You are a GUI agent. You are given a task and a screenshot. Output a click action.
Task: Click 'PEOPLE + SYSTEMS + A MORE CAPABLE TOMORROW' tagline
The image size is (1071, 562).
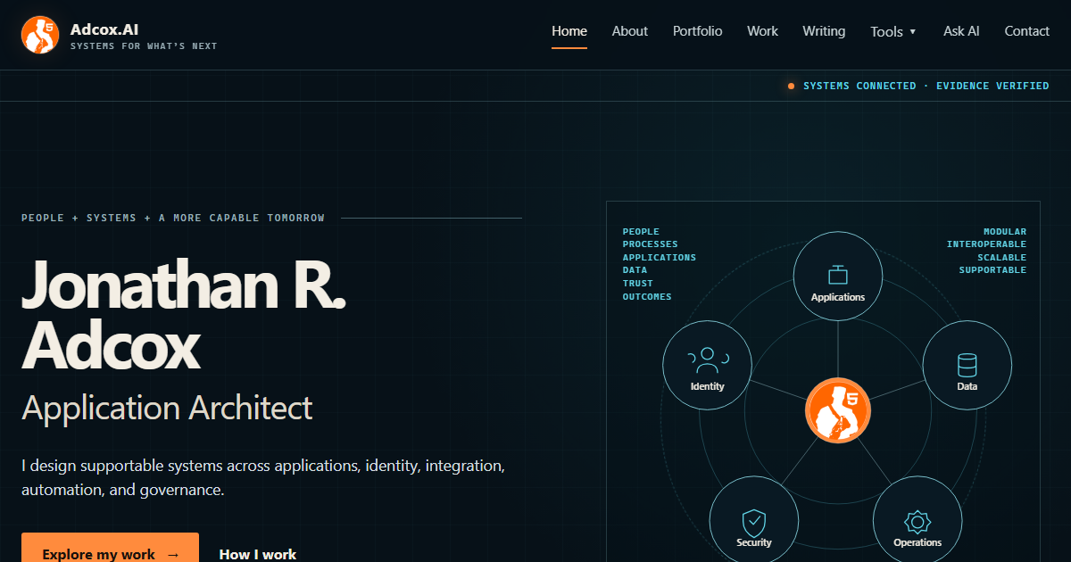coord(173,218)
